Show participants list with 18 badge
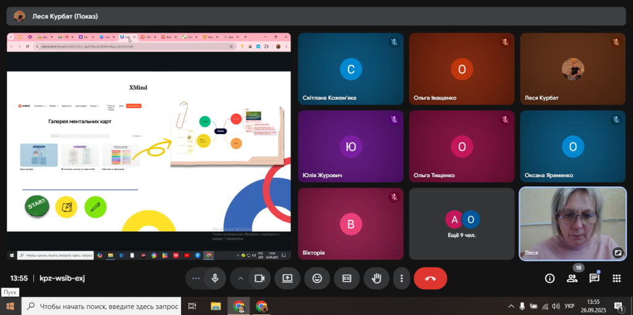The width and height of the screenshot is (633, 315). pos(572,278)
